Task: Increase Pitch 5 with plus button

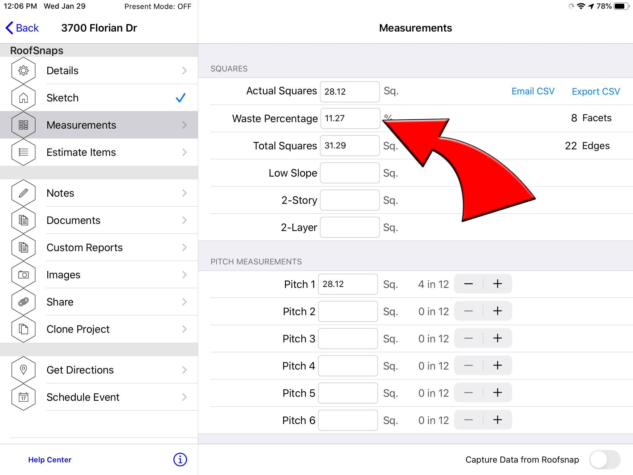Action: point(497,392)
